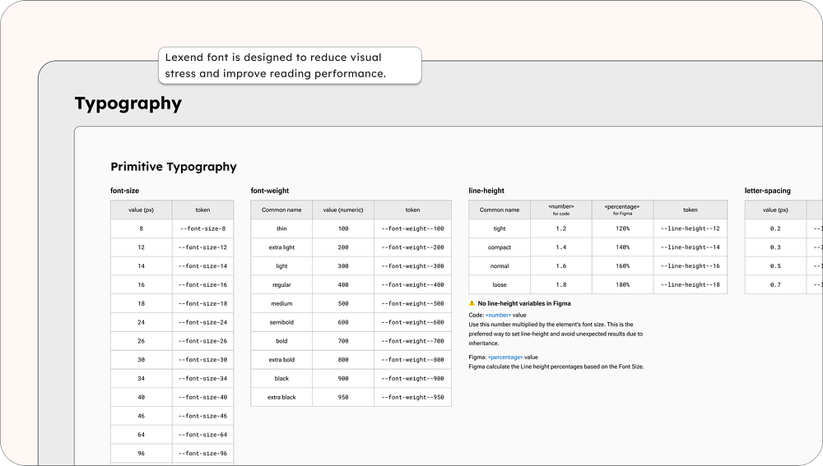Click the Primitive Typography section title
The height and width of the screenshot is (466, 823).
click(x=173, y=167)
